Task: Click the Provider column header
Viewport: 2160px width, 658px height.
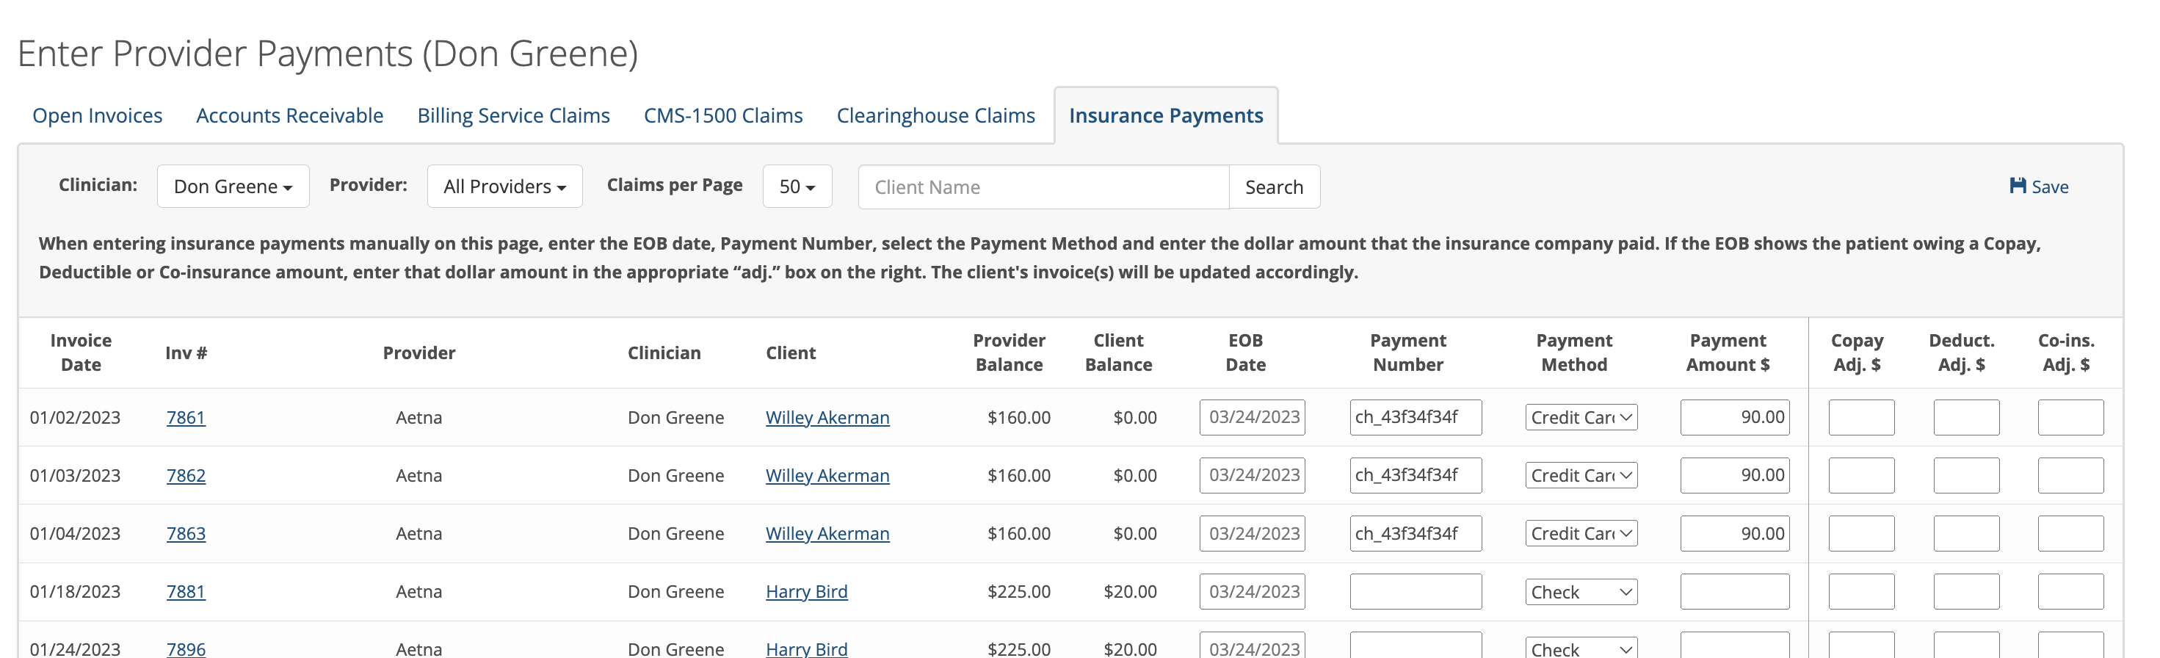Action: click(x=419, y=353)
